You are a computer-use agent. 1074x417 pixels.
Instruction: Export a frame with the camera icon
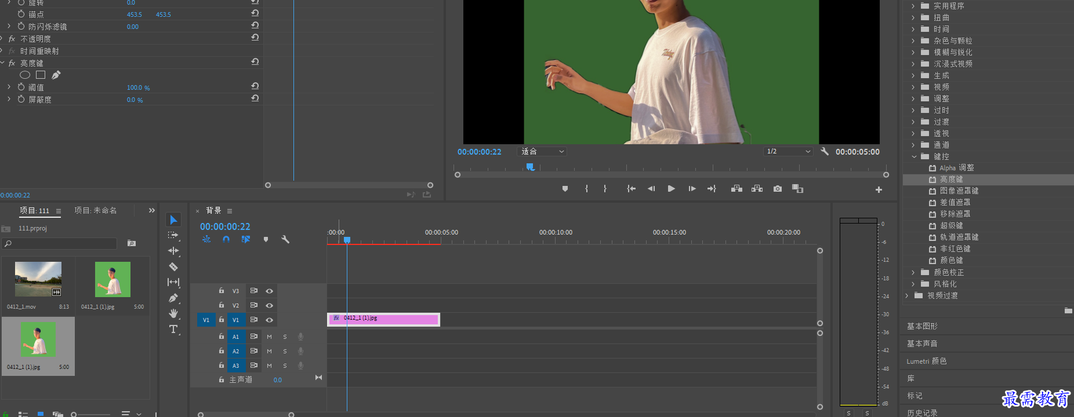(778, 189)
